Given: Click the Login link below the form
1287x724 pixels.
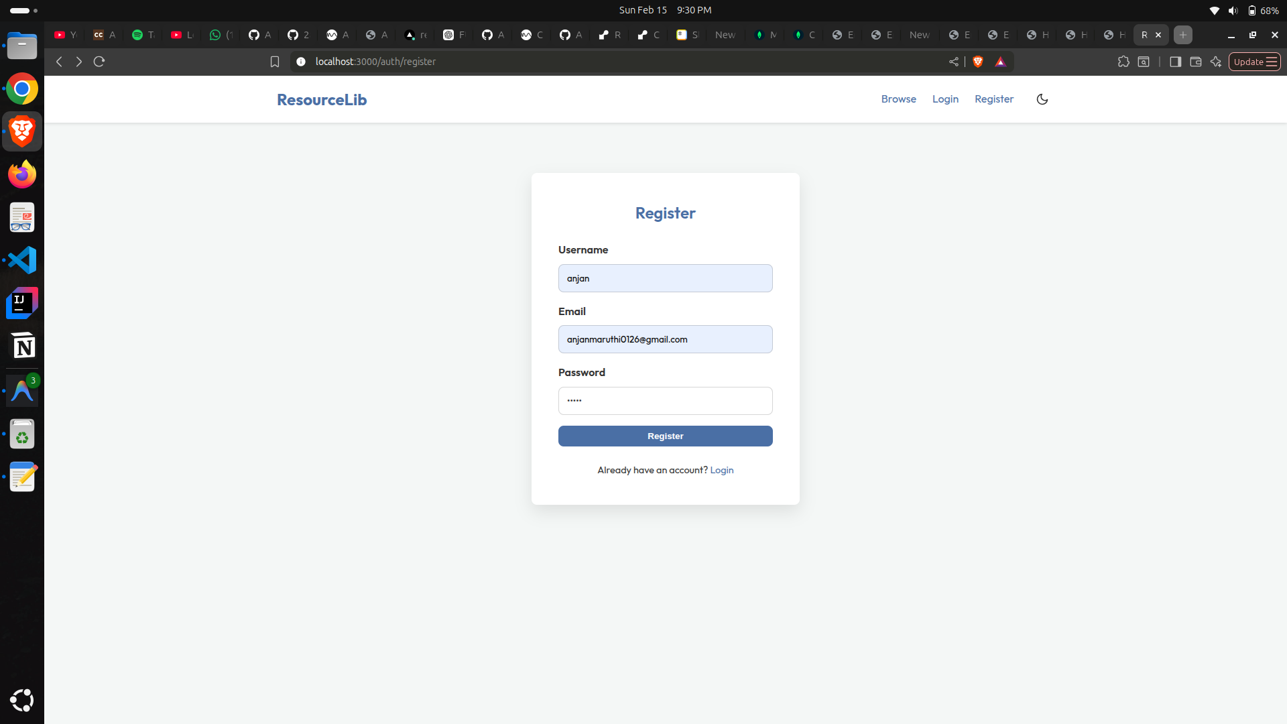Looking at the screenshot, I should click(x=721, y=470).
